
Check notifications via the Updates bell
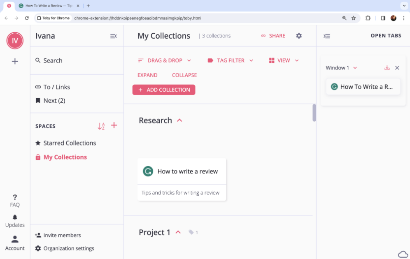pos(15,217)
